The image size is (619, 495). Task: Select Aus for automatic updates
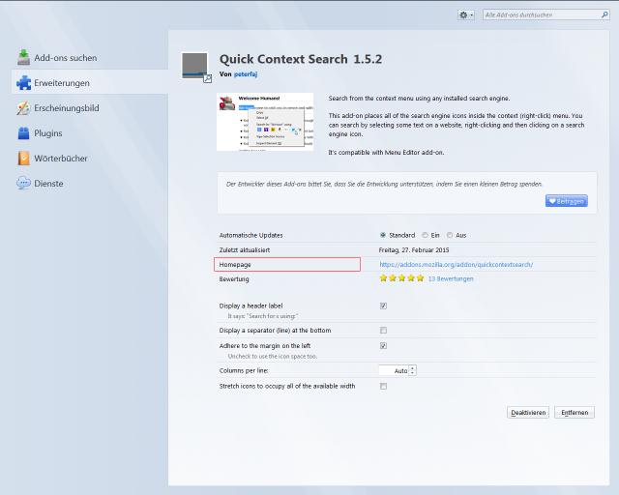pos(456,235)
